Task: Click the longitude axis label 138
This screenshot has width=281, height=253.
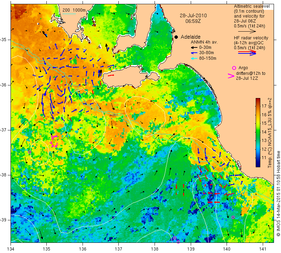Action: (155, 249)
